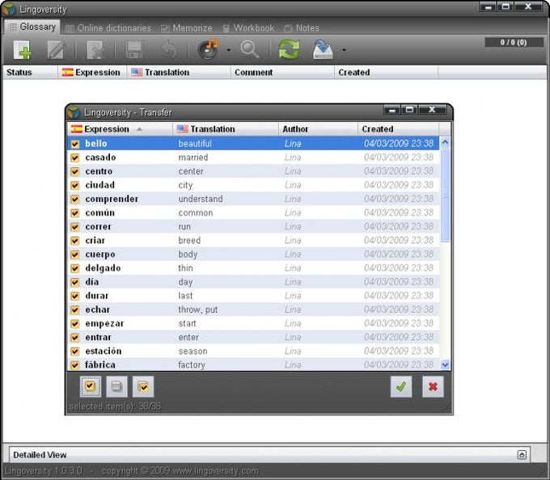Screen dimensions: 550x480
Task: Open the Online dictionaries tab
Action: (108, 28)
